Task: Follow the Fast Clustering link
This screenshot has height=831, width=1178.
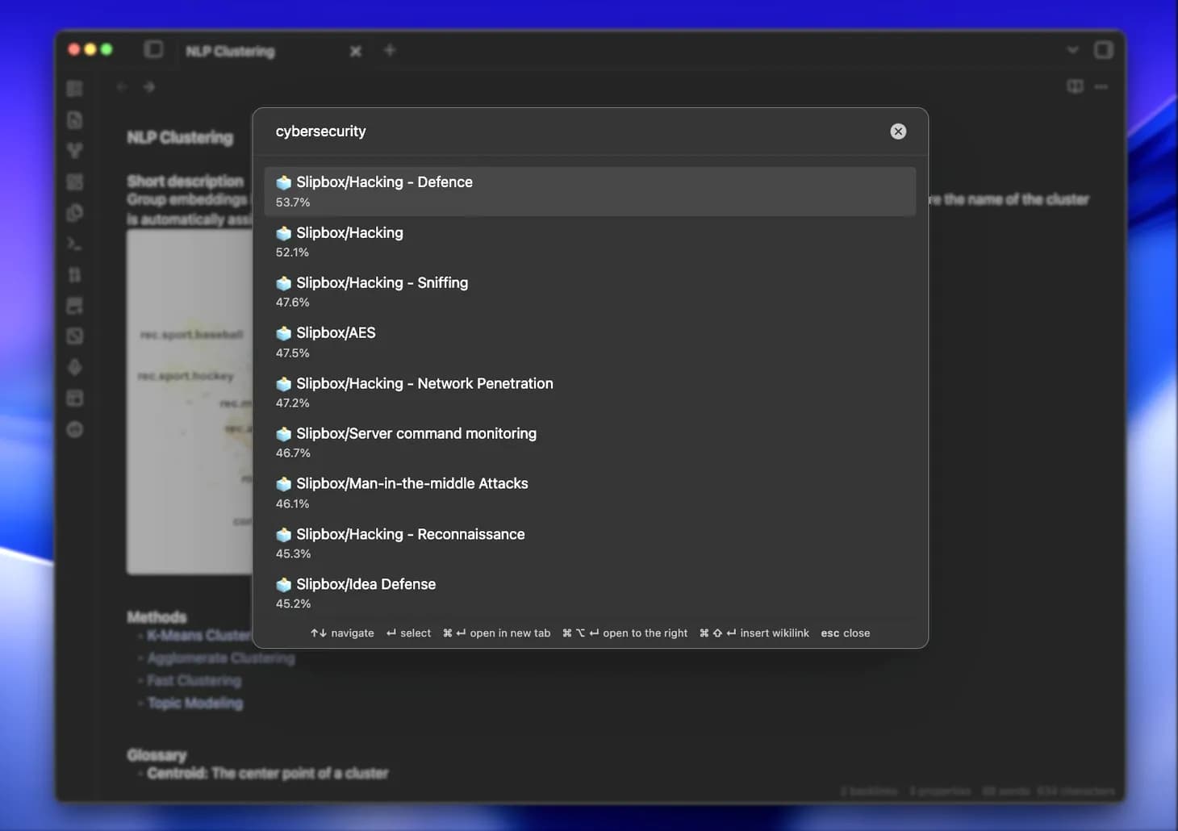Action: pos(194,681)
